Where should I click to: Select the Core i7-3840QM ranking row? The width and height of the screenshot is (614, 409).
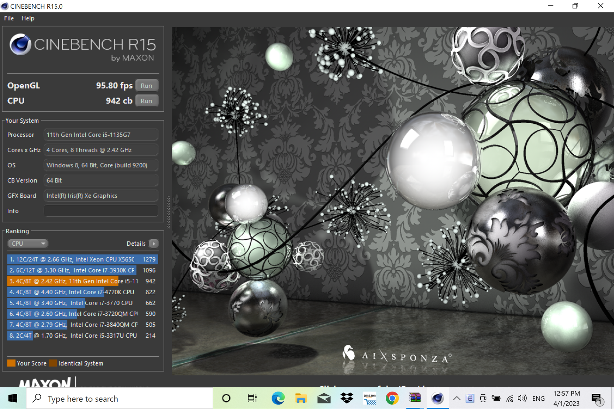[83, 325]
